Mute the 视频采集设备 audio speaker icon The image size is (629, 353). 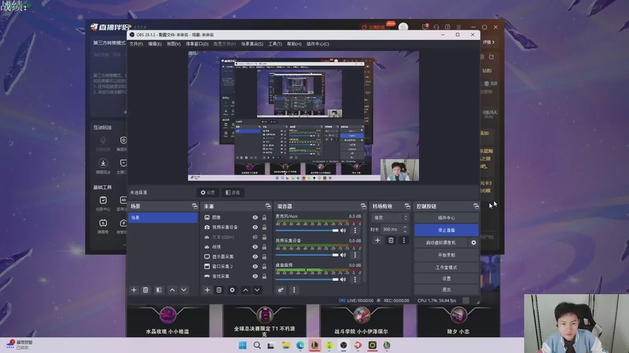pos(344,255)
